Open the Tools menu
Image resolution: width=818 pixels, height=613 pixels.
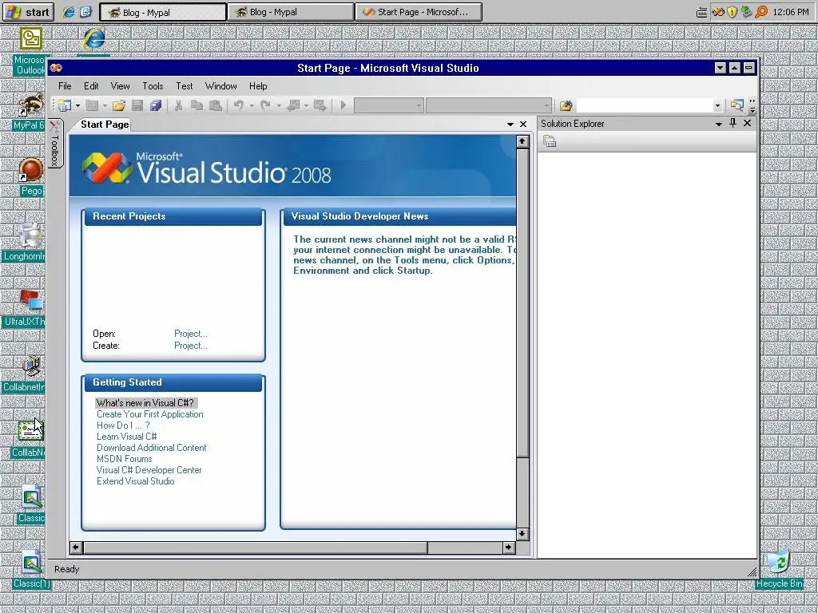click(153, 86)
